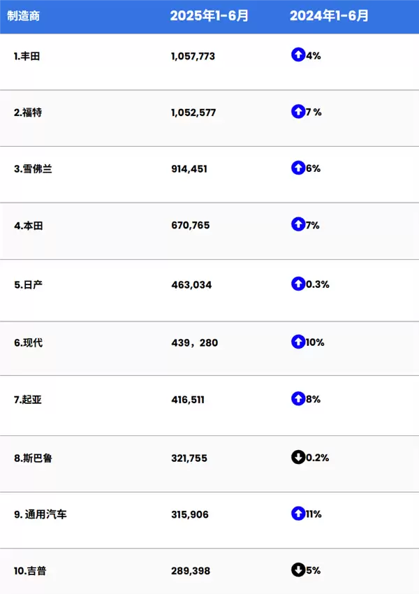Click the blue up arrow beside 0.3%
Screen dimensions: 419x594
point(298,284)
